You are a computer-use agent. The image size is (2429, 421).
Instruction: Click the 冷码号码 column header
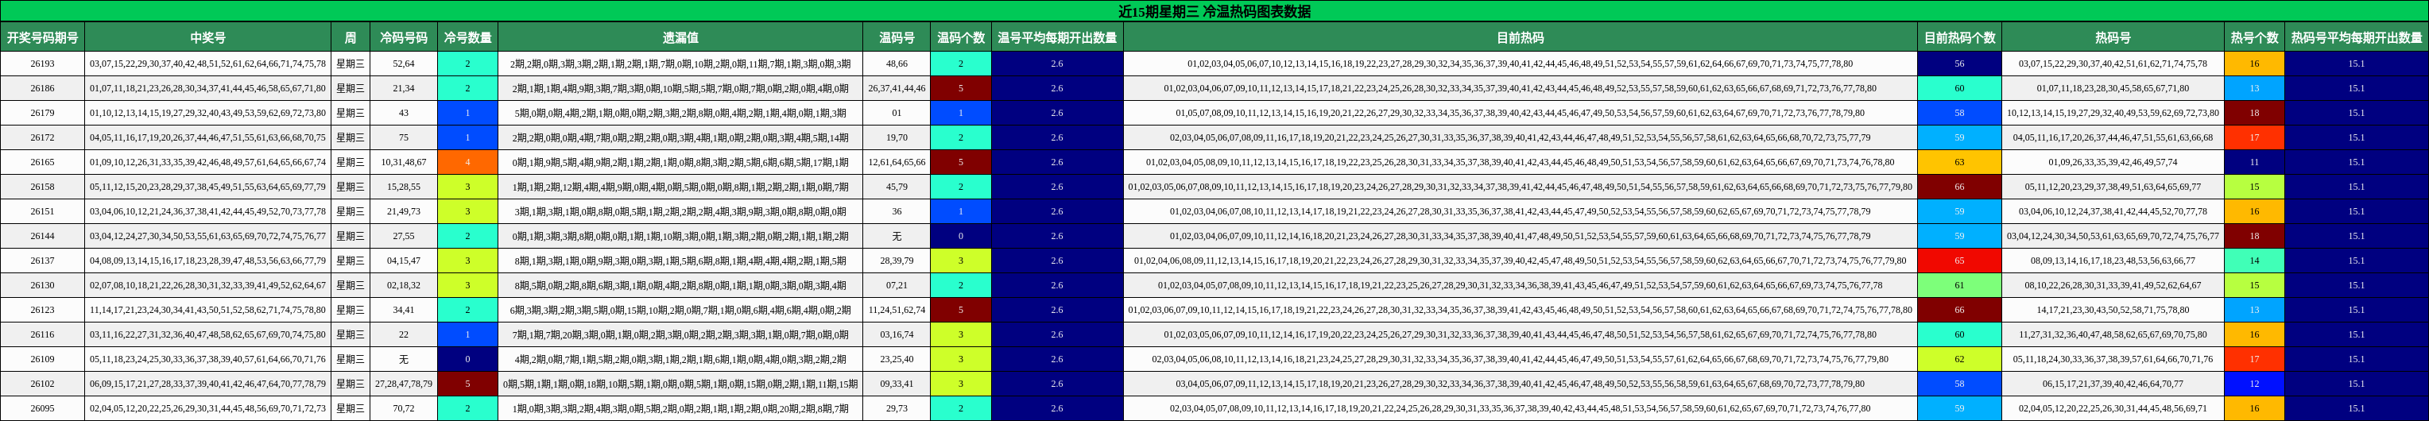click(404, 37)
